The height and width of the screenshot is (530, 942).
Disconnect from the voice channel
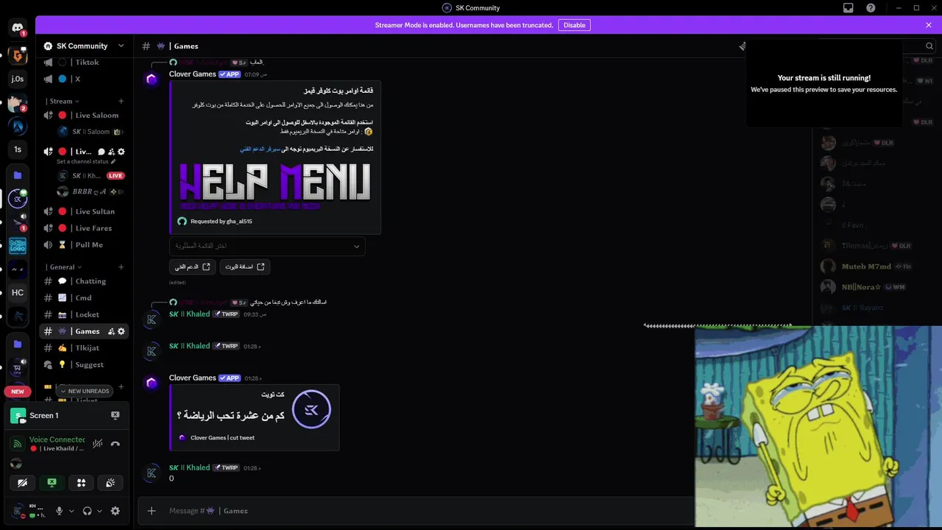tap(116, 444)
